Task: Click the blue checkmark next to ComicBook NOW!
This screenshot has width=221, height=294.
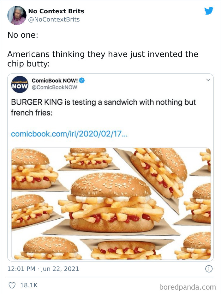Action: 82,81
